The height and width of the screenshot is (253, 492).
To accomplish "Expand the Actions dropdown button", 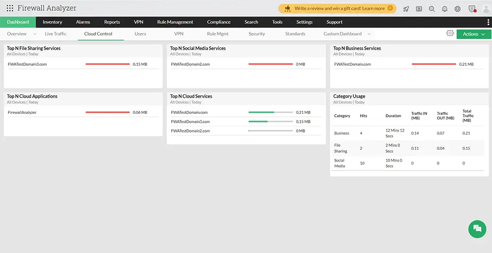I will [x=474, y=34].
